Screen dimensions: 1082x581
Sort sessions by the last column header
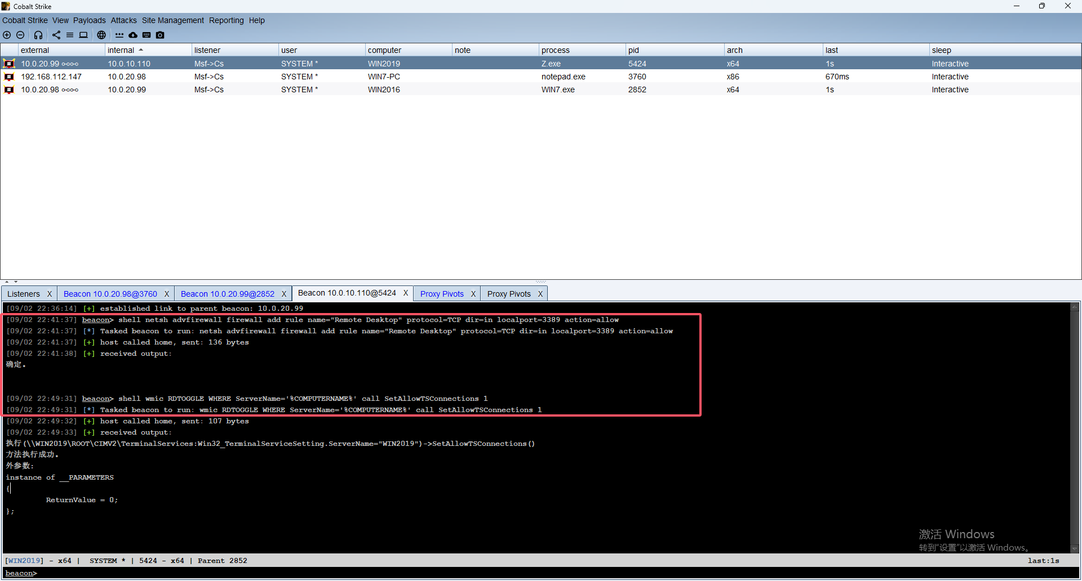coord(876,50)
